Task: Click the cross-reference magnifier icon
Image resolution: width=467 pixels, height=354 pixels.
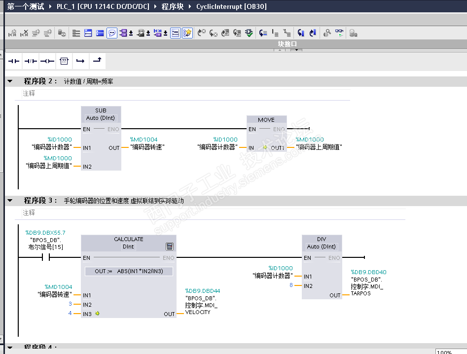Action: [327, 33]
